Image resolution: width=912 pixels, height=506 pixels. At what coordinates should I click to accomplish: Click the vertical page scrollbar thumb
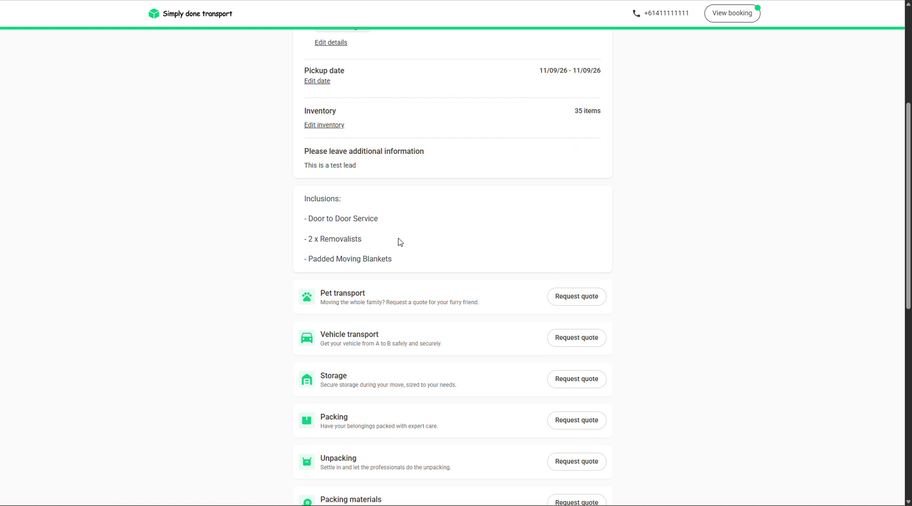908,206
